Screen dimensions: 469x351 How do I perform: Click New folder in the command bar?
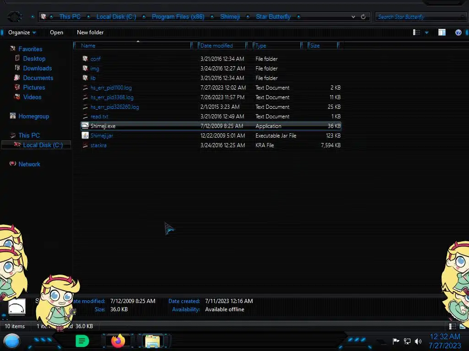tap(90, 32)
